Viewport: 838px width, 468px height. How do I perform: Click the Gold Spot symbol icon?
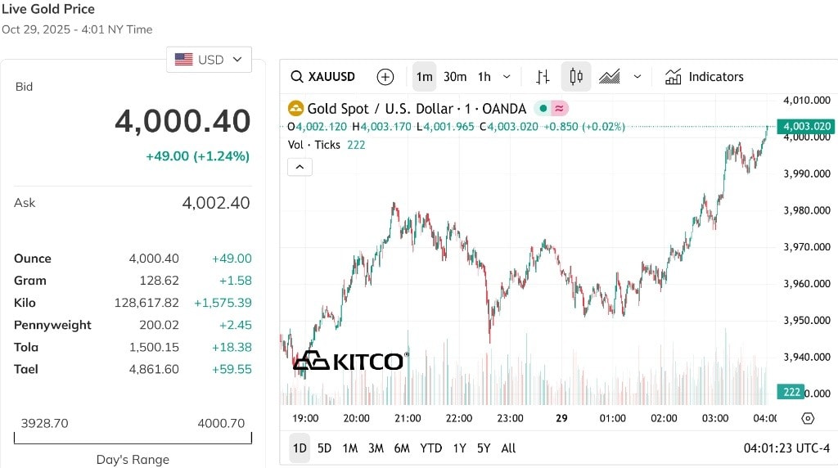[295, 108]
